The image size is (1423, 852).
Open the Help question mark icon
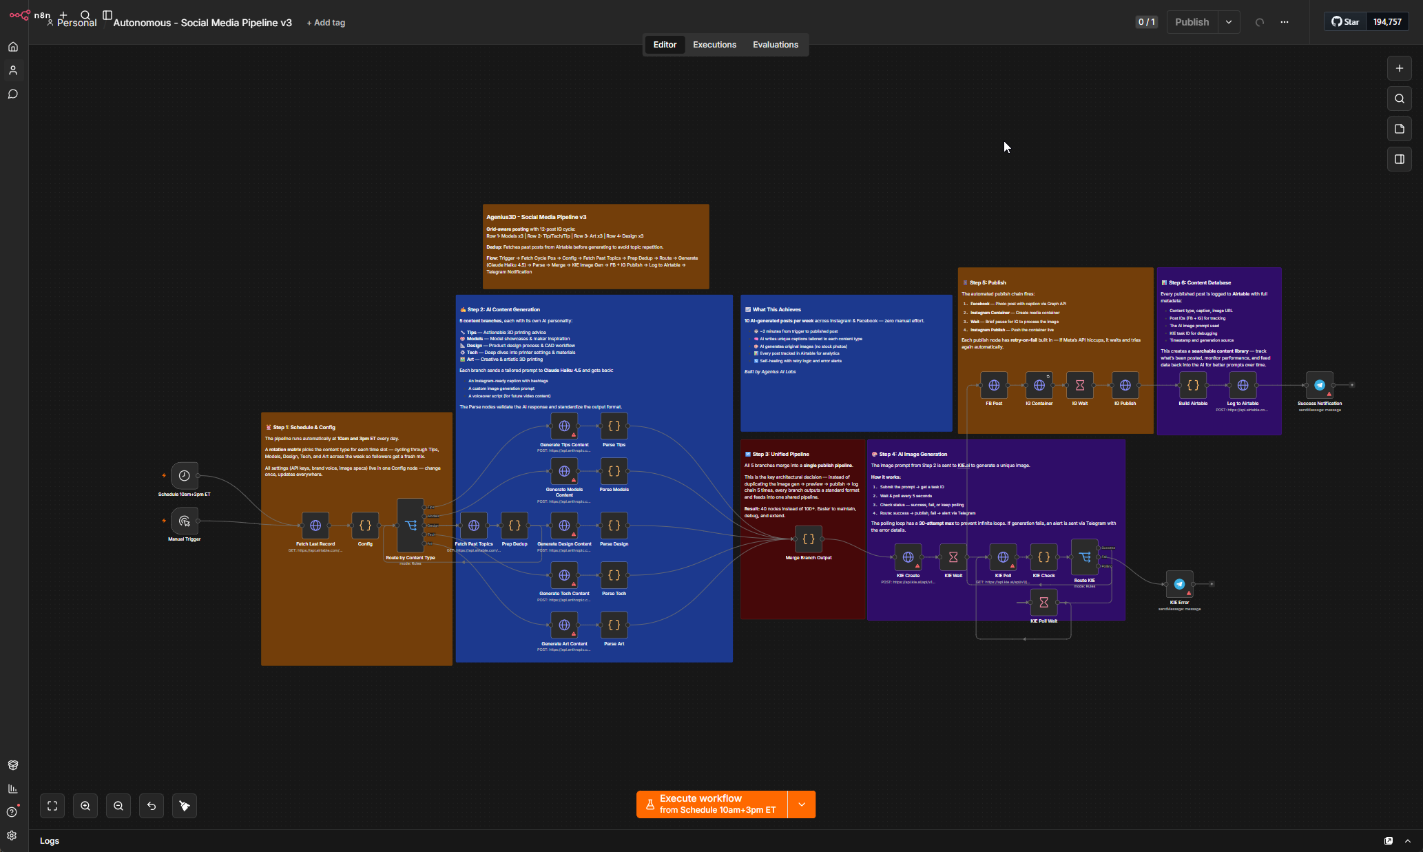click(12, 812)
